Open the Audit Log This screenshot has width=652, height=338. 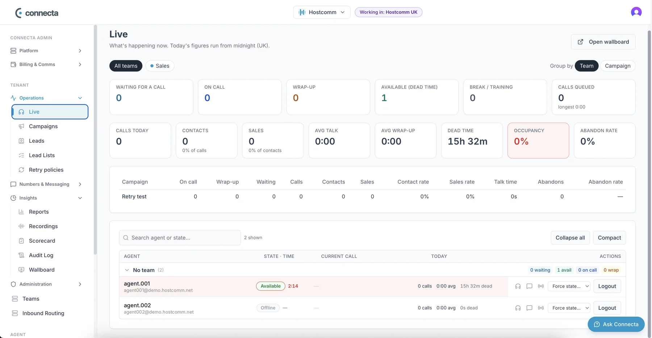point(50,255)
